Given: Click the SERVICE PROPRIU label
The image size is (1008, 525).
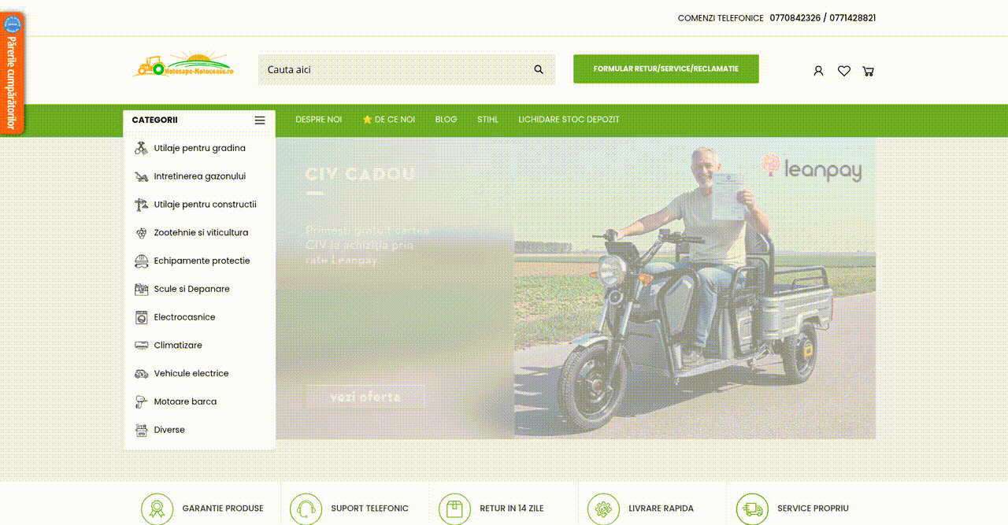Looking at the screenshot, I should pos(813,508).
